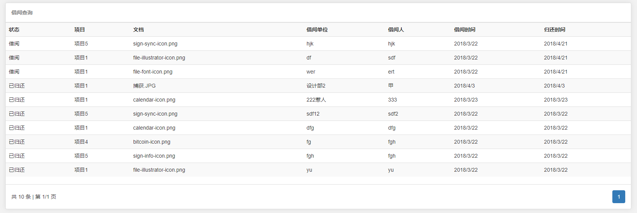Select the sign-info-icon.png document cell
Viewport: 637px width, 213px height.
pyautogui.click(x=154, y=156)
